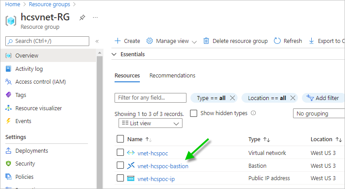Click the Filter for any field input
Image resolution: width=345 pixels, height=189 pixels.
pos(151,98)
